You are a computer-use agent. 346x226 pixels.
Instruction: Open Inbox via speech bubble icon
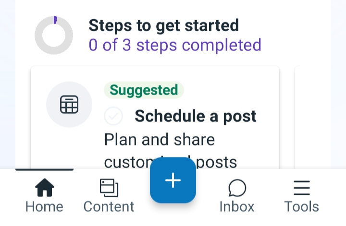[237, 188]
